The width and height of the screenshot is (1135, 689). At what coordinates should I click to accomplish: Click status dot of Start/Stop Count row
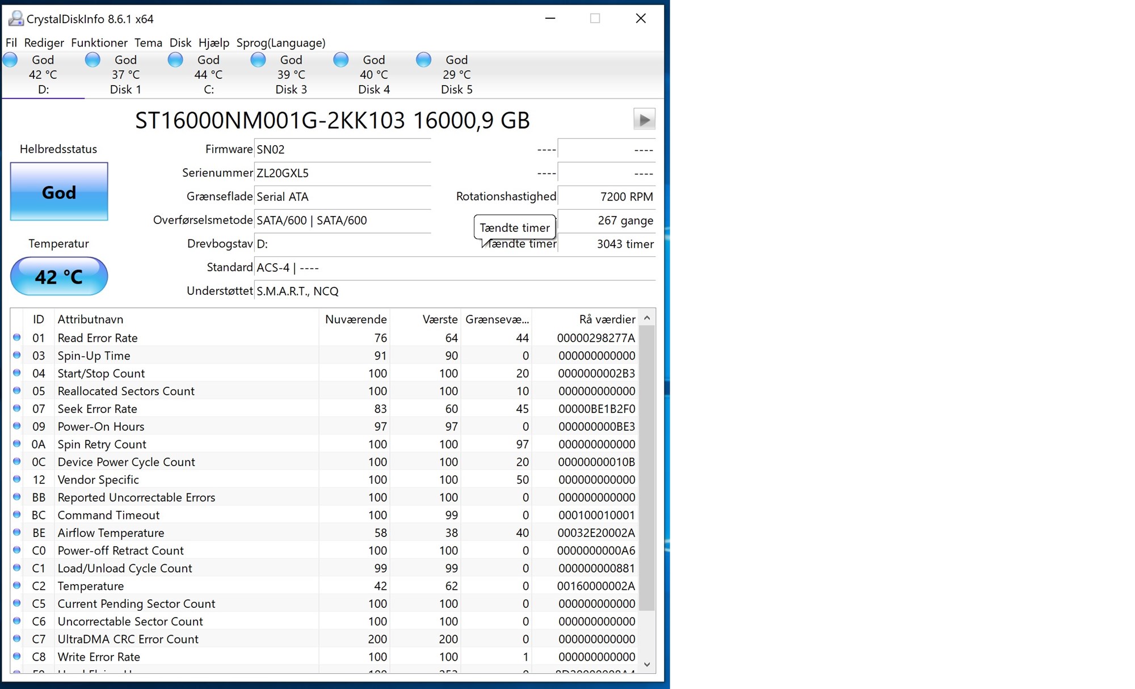(17, 373)
